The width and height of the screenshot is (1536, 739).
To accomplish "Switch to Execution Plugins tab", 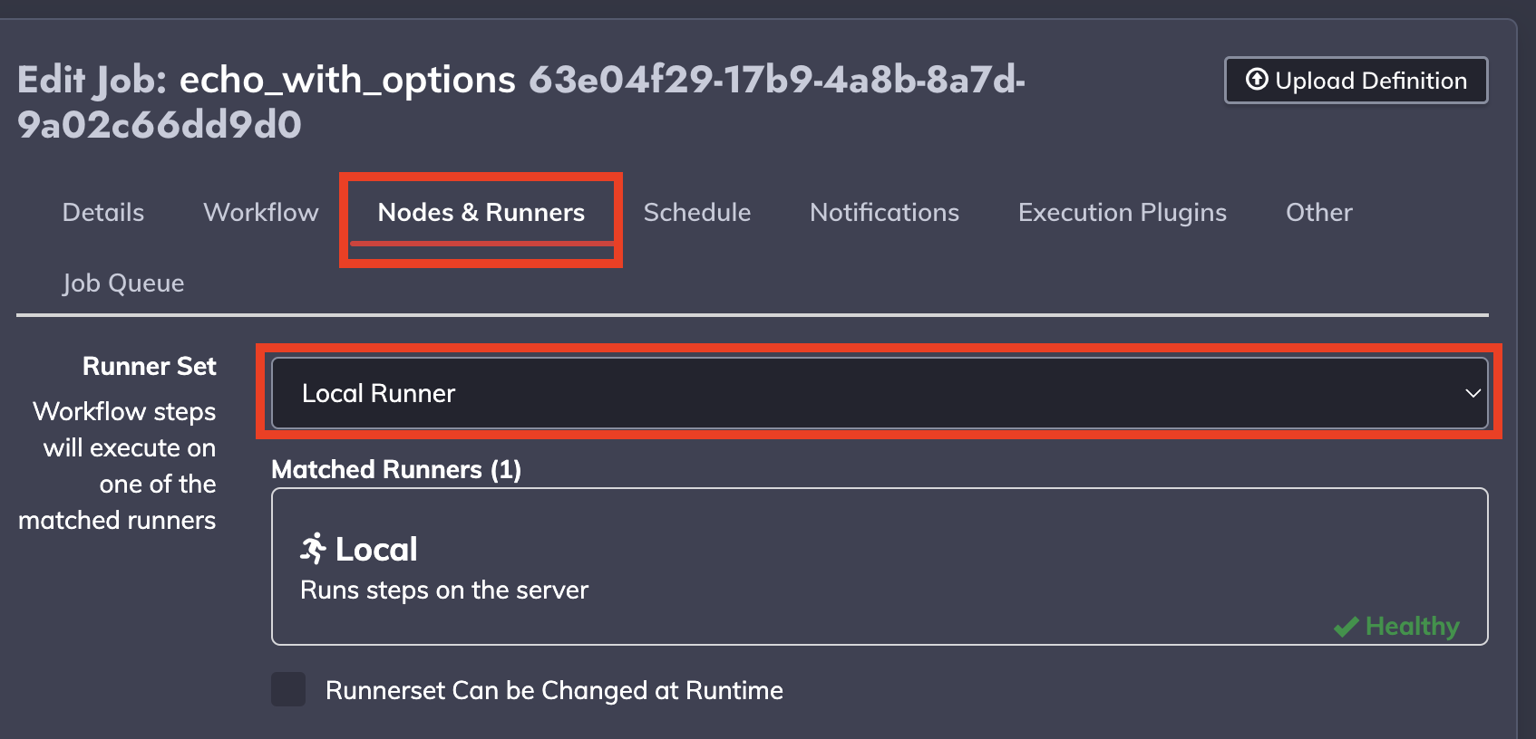I will point(1123,212).
